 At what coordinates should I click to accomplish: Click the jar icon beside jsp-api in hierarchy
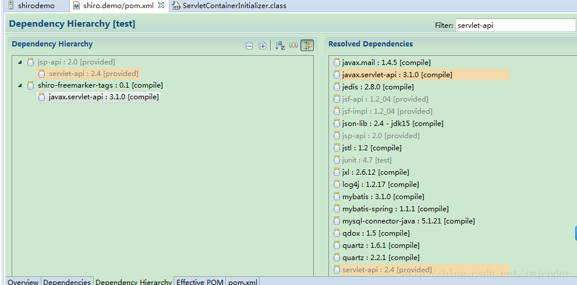click(x=30, y=62)
